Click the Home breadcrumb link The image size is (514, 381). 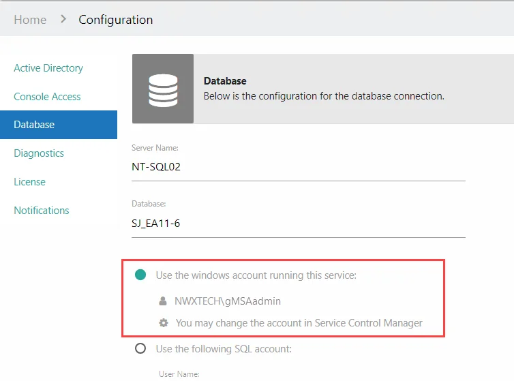[30, 20]
